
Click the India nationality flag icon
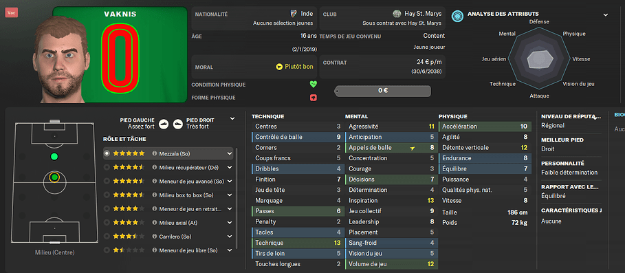click(x=294, y=14)
